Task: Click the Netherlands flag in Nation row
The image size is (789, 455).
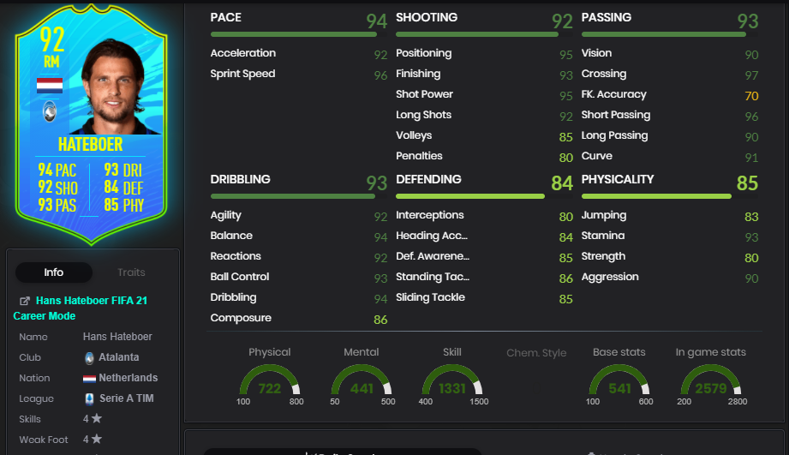Action: click(90, 379)
